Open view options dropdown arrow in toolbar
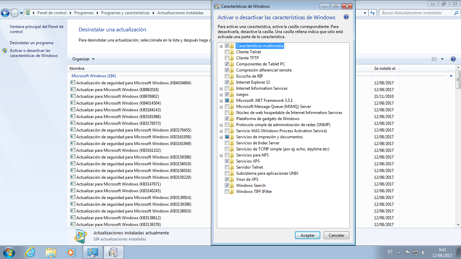Viewport: 461px width, 259px height. pos(442,59)
